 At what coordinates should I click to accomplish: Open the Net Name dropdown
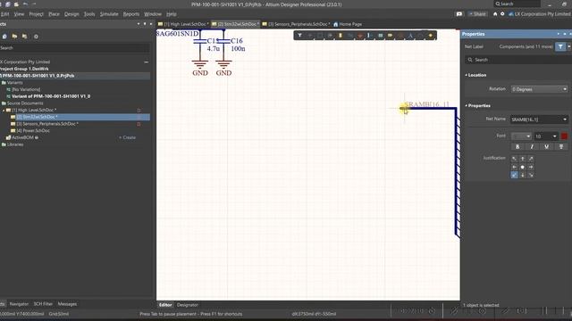pos(565,119)
